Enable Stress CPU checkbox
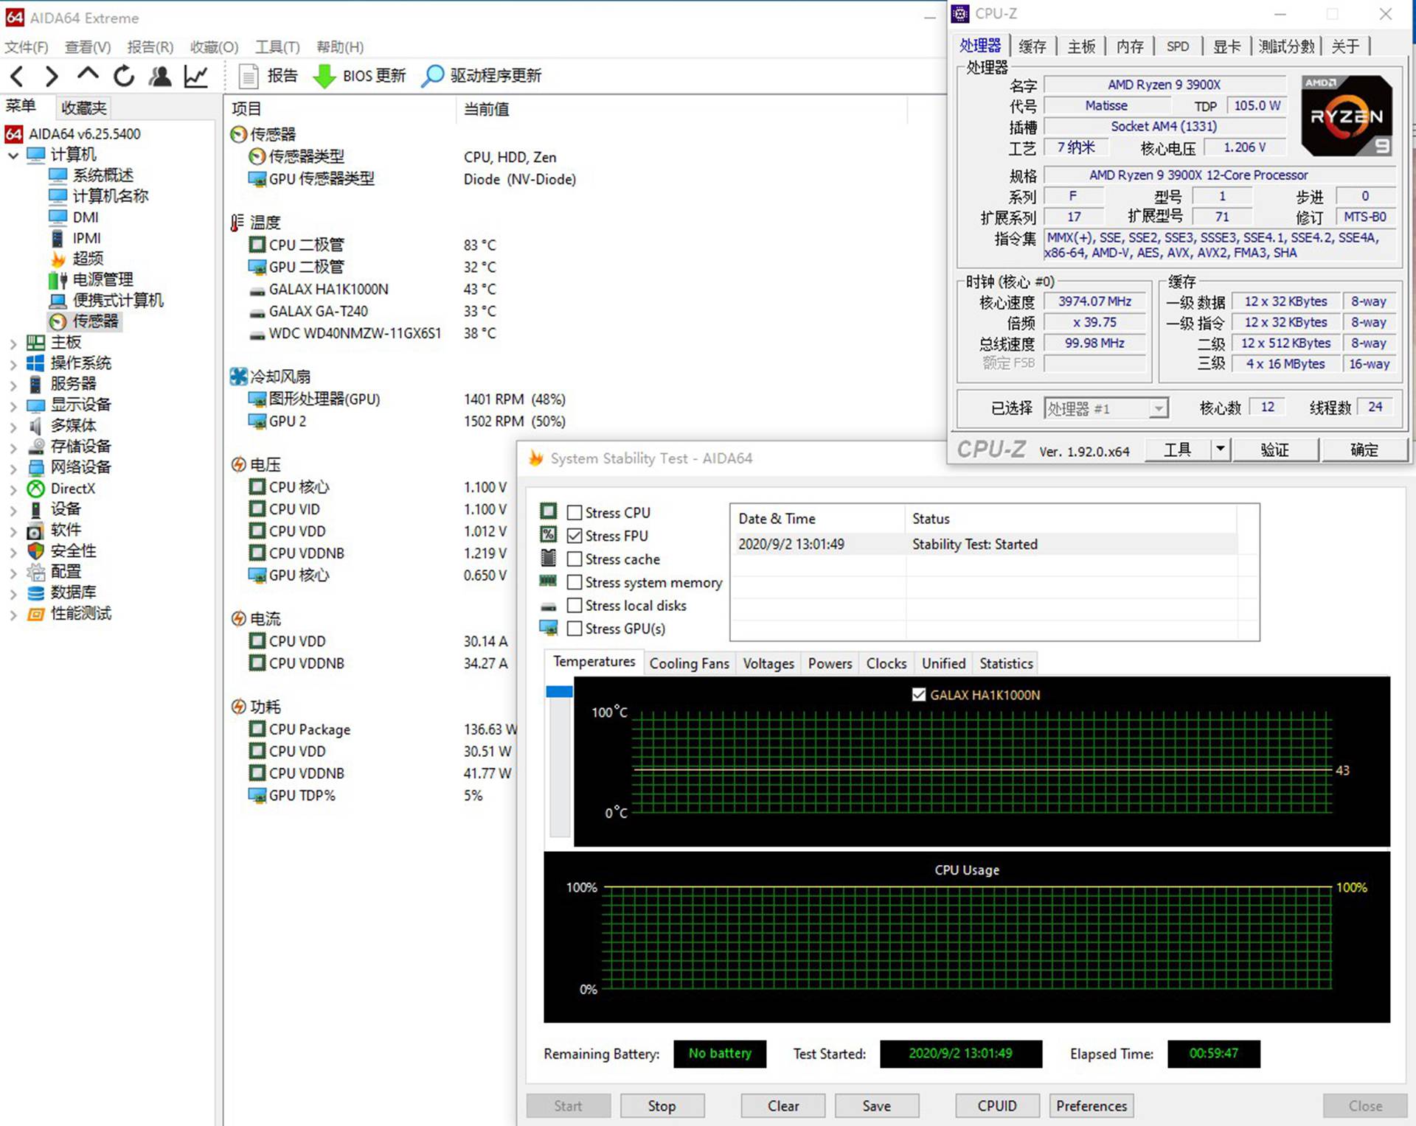Image resolution: width=1416 pixels, height=1126 pixels. (575, 512)
